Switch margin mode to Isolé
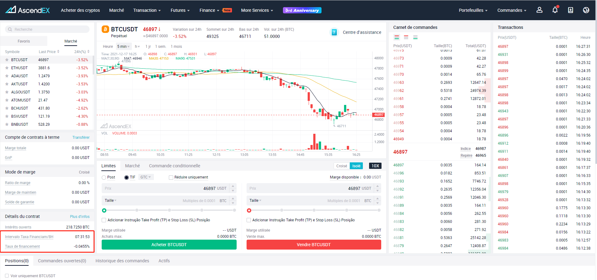Image resolution: width=597 pixels, height=280 pixels. (356, 166)
